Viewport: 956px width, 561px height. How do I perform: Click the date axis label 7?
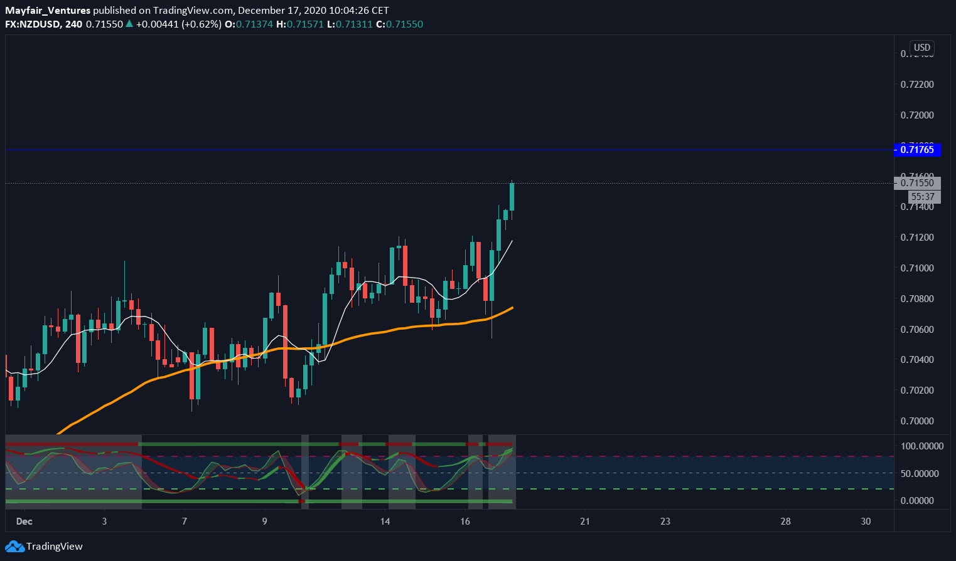tap(185, 521)
